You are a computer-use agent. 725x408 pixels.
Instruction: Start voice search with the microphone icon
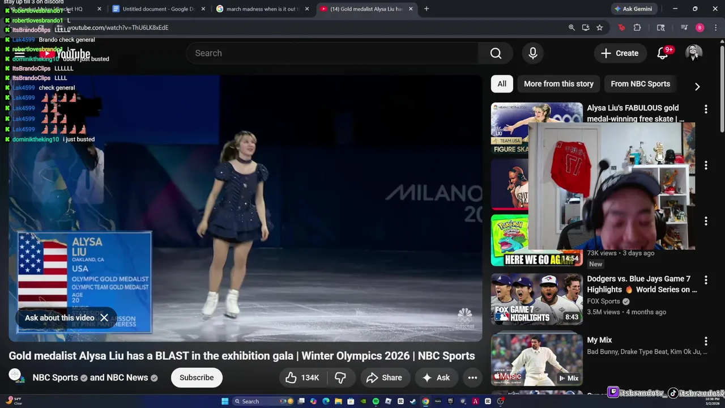point(532,53)
